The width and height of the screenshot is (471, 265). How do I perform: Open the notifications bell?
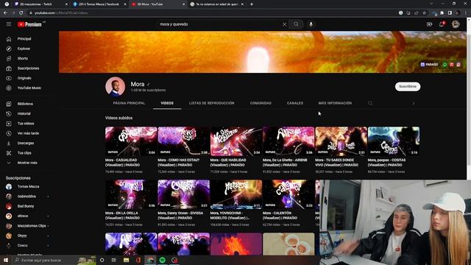[x=442, y=24]
